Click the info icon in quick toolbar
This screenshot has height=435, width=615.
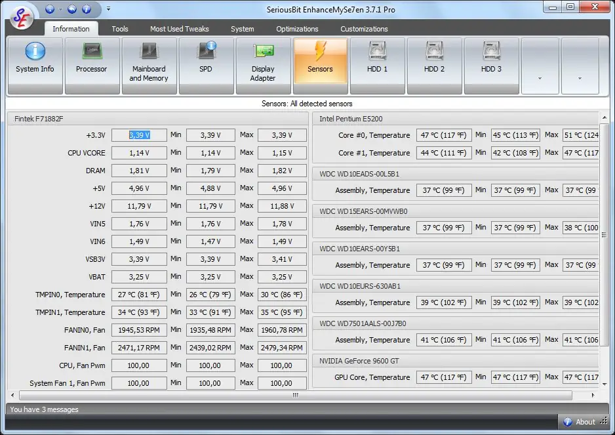pos(87,9)
